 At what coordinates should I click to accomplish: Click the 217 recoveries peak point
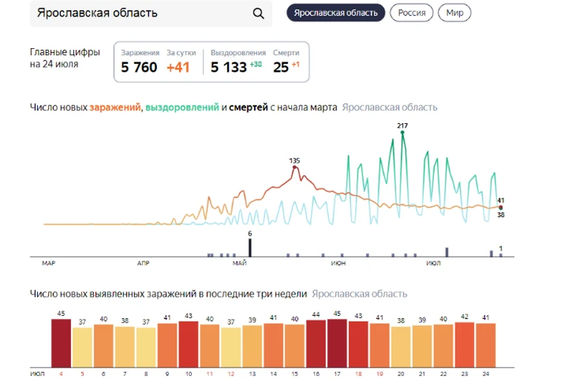(402, 132)
